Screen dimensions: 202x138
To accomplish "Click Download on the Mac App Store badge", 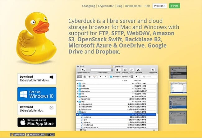I will 37,122.
